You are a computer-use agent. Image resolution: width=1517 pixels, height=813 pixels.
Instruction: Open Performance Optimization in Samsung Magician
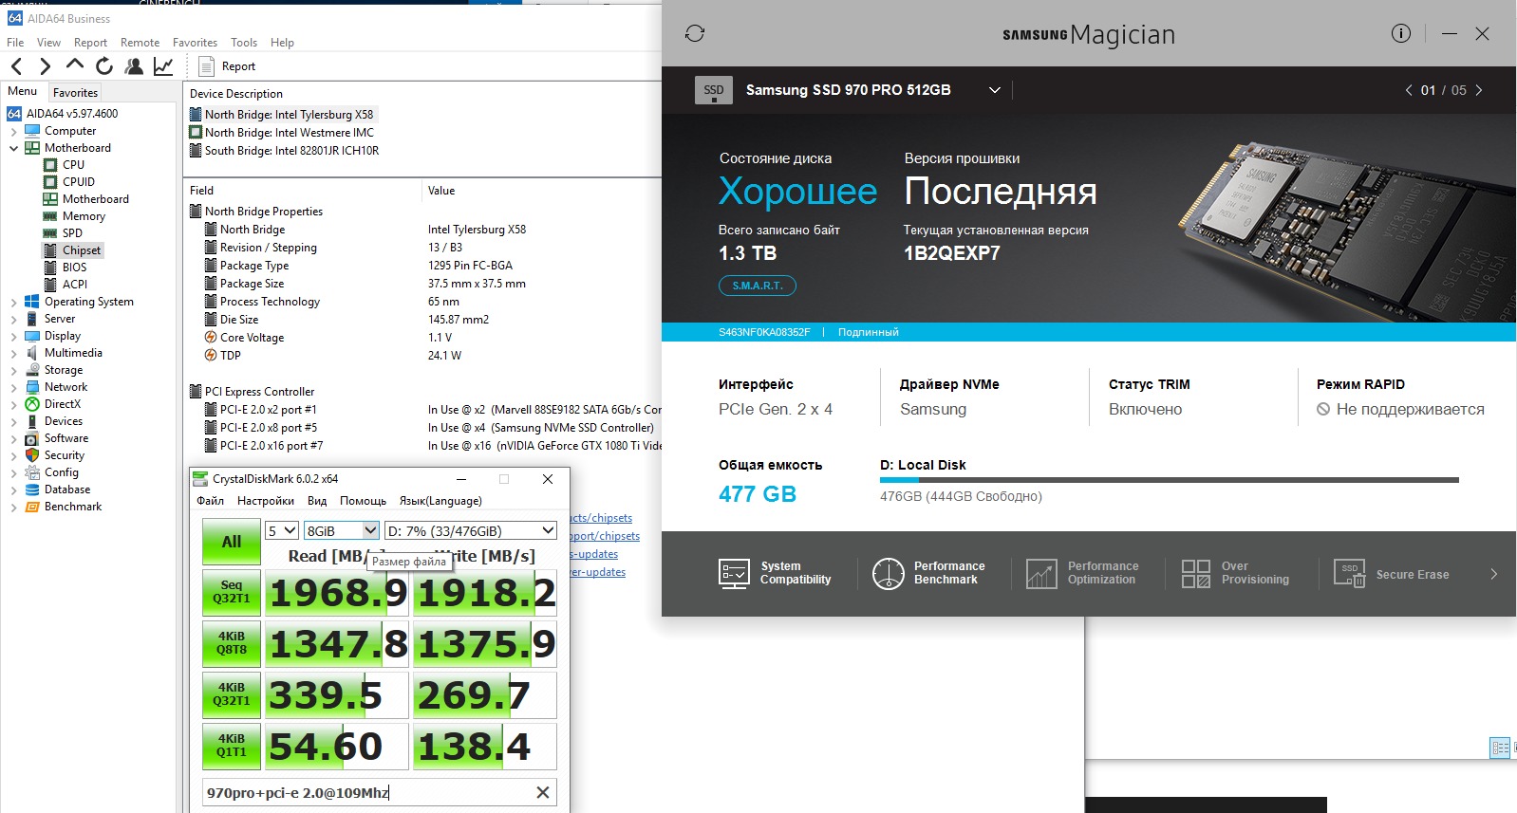click(x=1082, y=573)
